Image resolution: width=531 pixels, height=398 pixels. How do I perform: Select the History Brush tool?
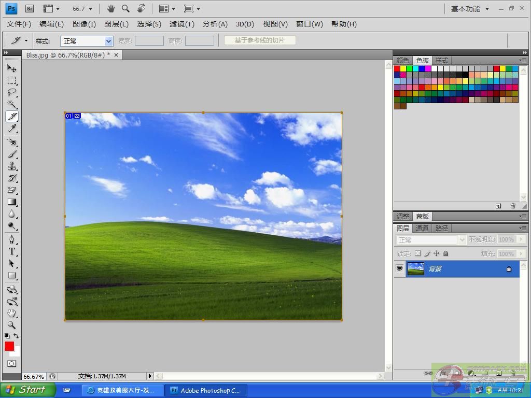(12, 178)
